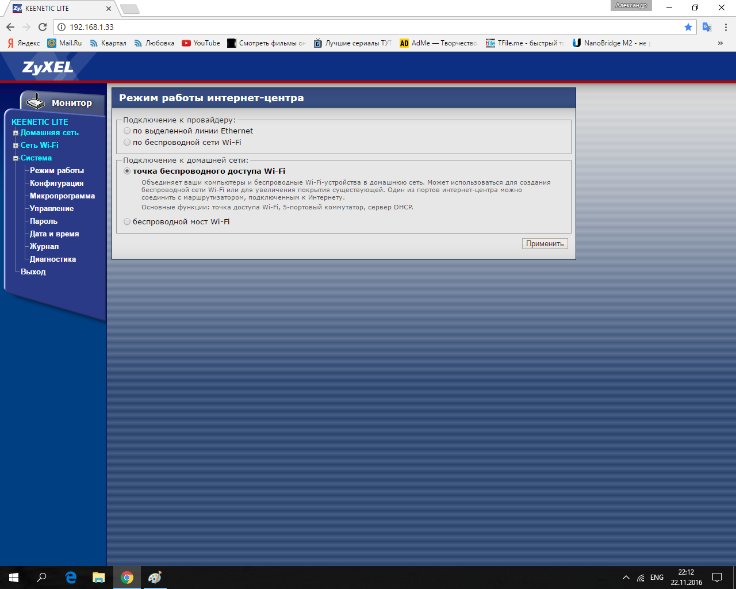This screenshot has height=589, width=736.
Task: Expand the Домашняя сеть tree node
Action: pyautogui.click(x=16, y=133)
